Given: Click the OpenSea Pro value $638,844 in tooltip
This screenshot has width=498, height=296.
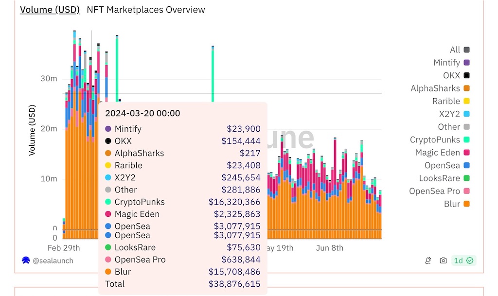Looking at the screenshot, I should click(x=241, y=260).
